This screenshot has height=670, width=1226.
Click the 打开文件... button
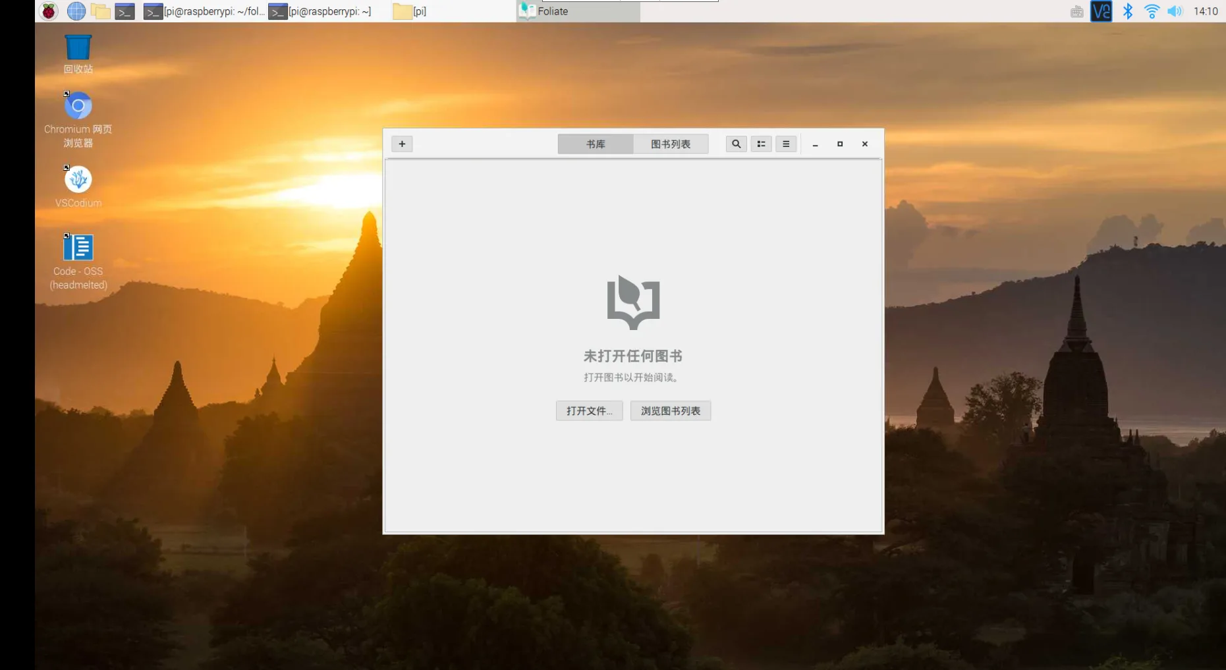click(590, 410)
